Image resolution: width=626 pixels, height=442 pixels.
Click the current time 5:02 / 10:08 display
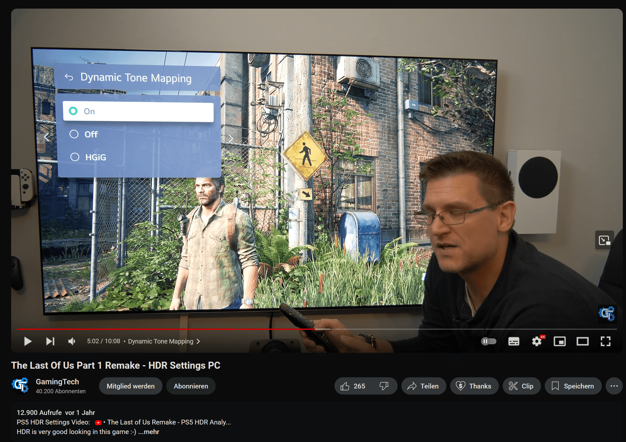tap(104, 341)
